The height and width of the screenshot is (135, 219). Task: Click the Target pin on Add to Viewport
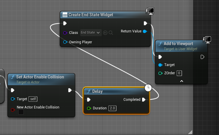(x=160, y=65)
